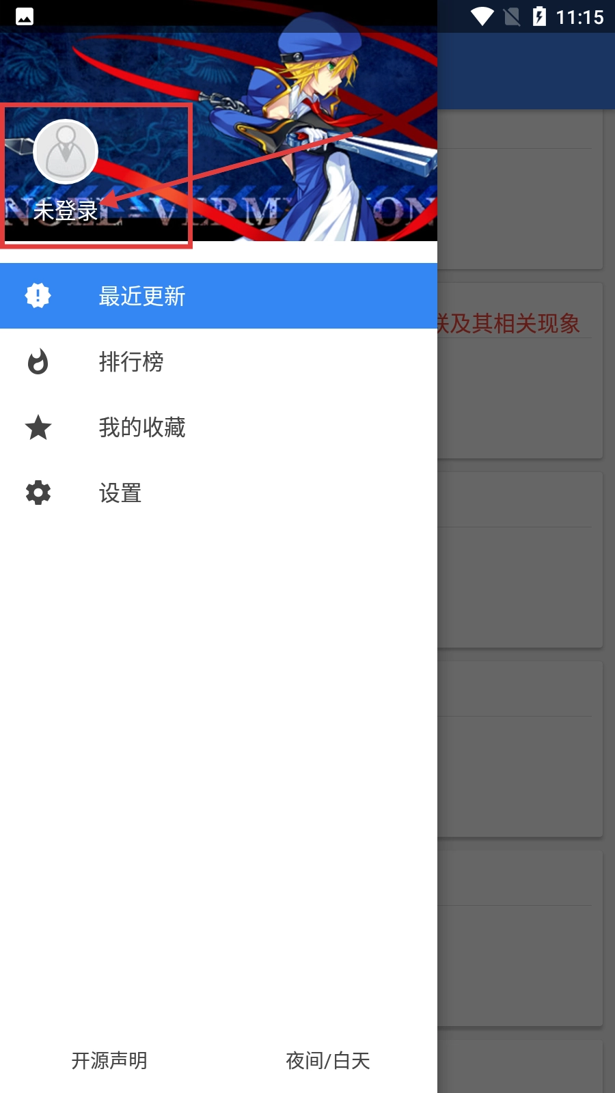Tap the gray user avatar icon
Screen dimensions: 615x1093
(x=66, y=152)
